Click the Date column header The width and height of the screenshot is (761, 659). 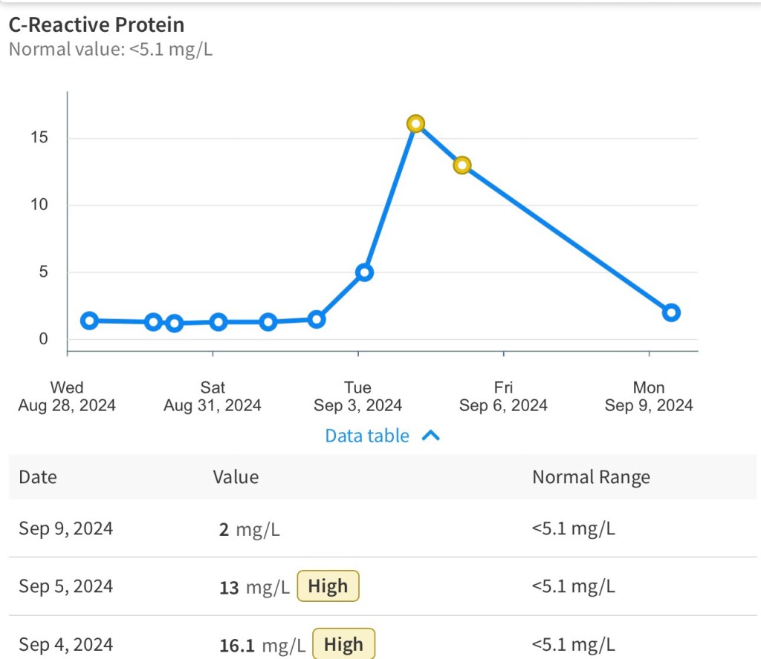(x=38, y=476)
